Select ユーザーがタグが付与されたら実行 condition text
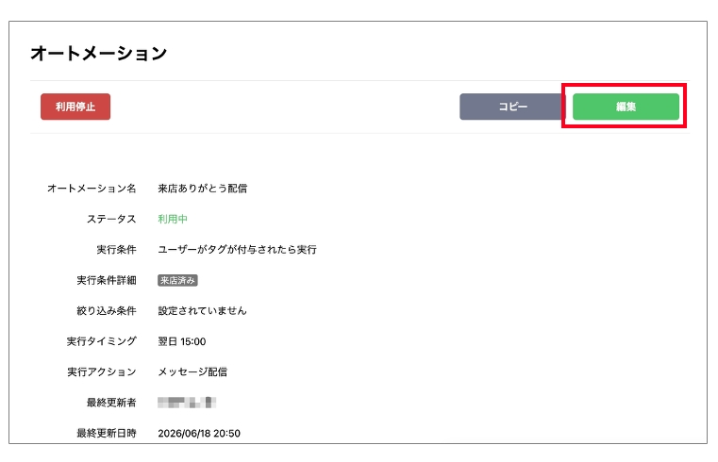This screenshot has width=718, height=462. [x=237, y=250]
